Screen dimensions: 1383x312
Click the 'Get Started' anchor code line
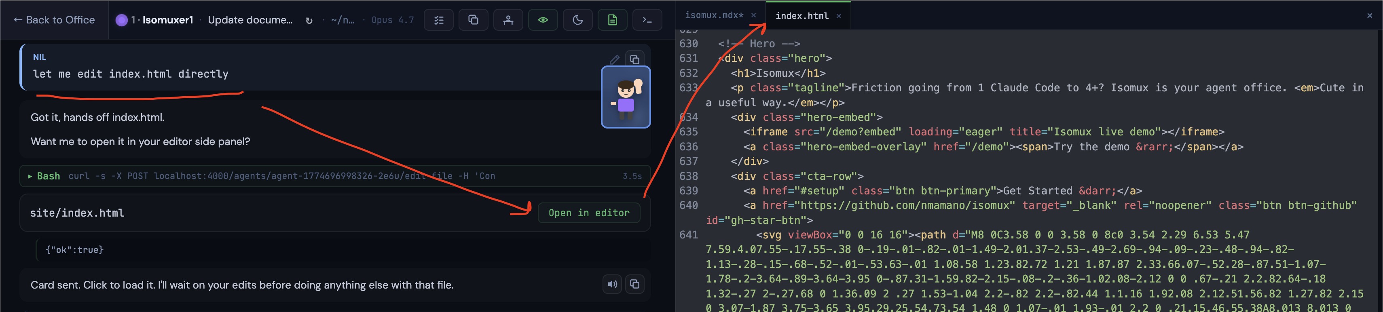point(942,191)
